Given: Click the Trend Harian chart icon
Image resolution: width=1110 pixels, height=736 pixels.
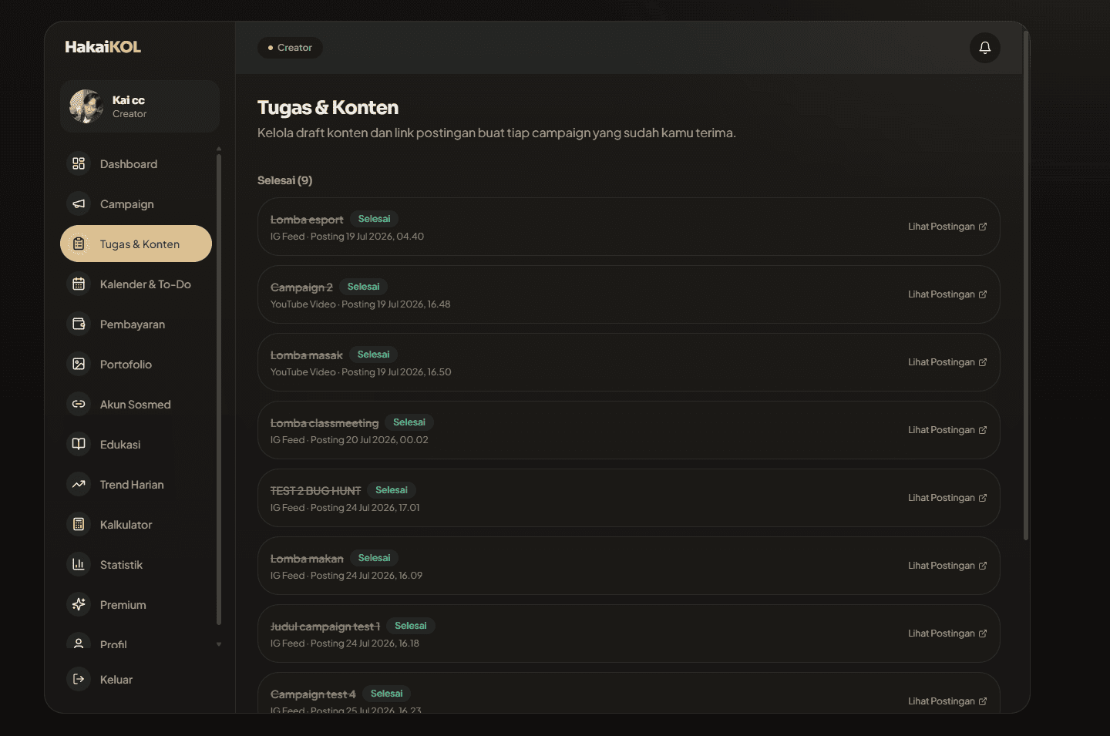Looking at the screenshot, I should 79,484.
